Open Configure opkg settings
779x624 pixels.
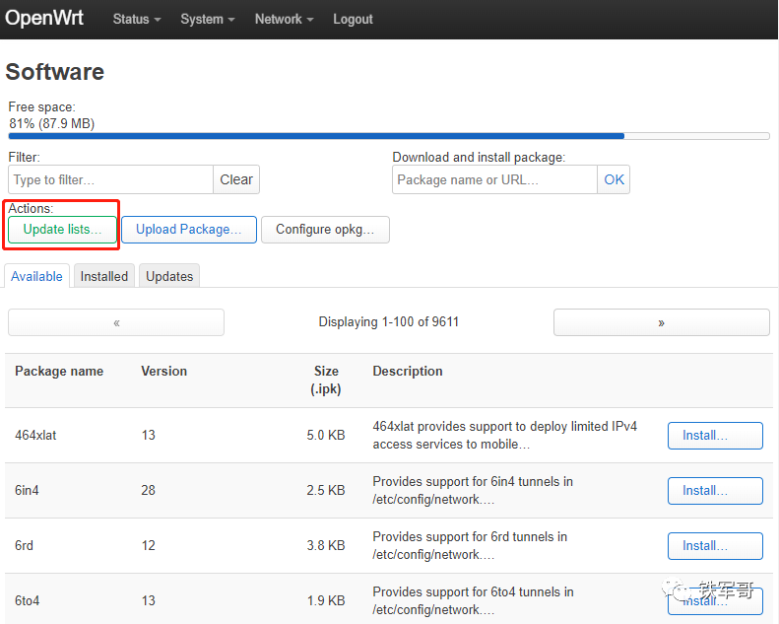pos(325,230)
